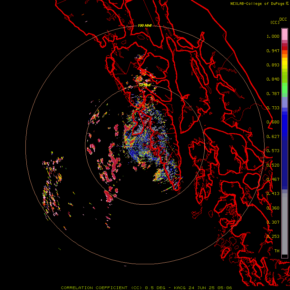Click the 0.627 value on color scale
Viewport: 290px width, 290px height.
[x=273, y=137]
